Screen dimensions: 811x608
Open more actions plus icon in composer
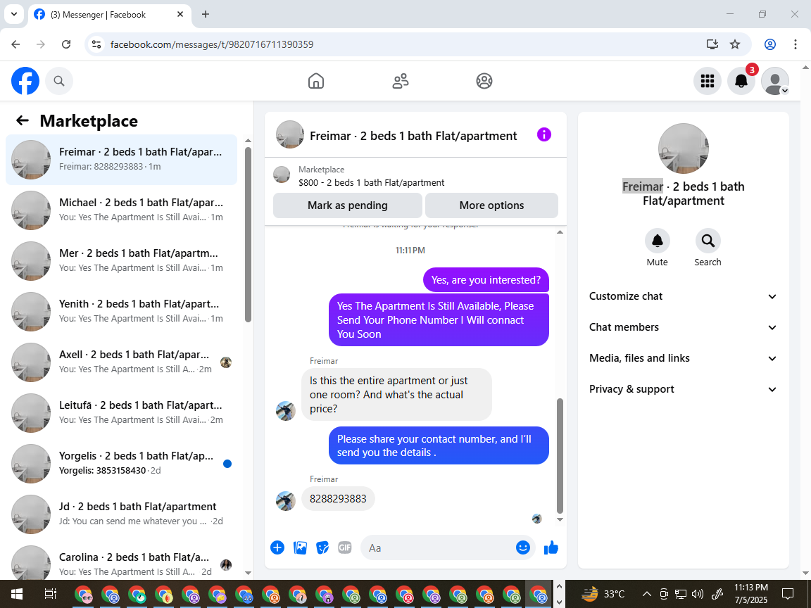277,547
